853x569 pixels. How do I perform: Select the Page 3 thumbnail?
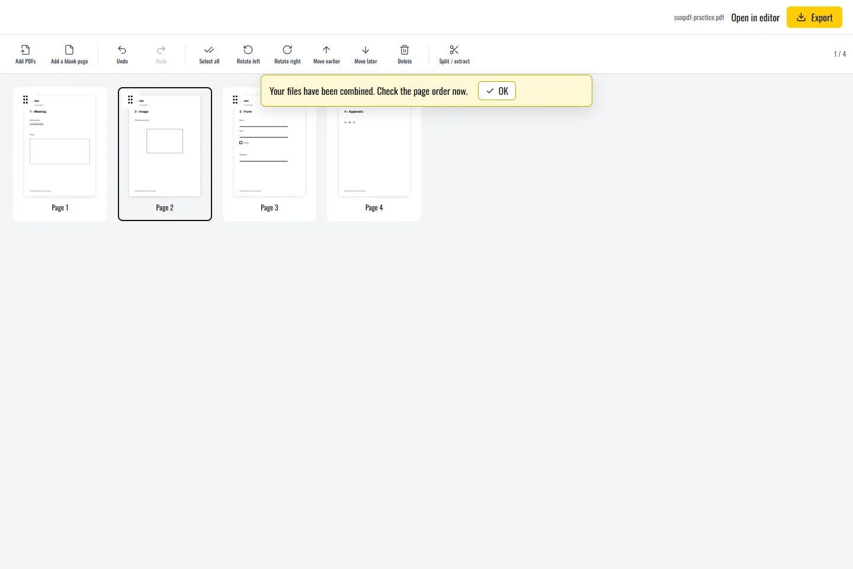pyautogui.click(x=270, y=154)
